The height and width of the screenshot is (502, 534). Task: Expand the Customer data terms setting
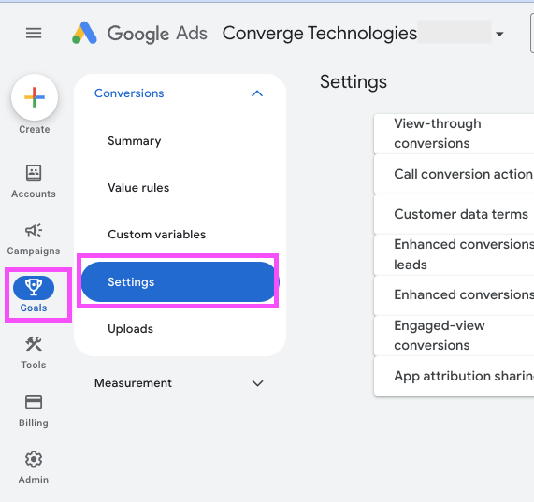coord(454,214)
